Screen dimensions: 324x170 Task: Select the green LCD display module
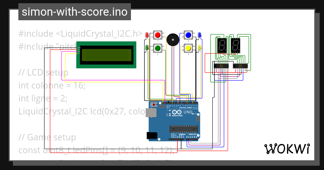106,54
